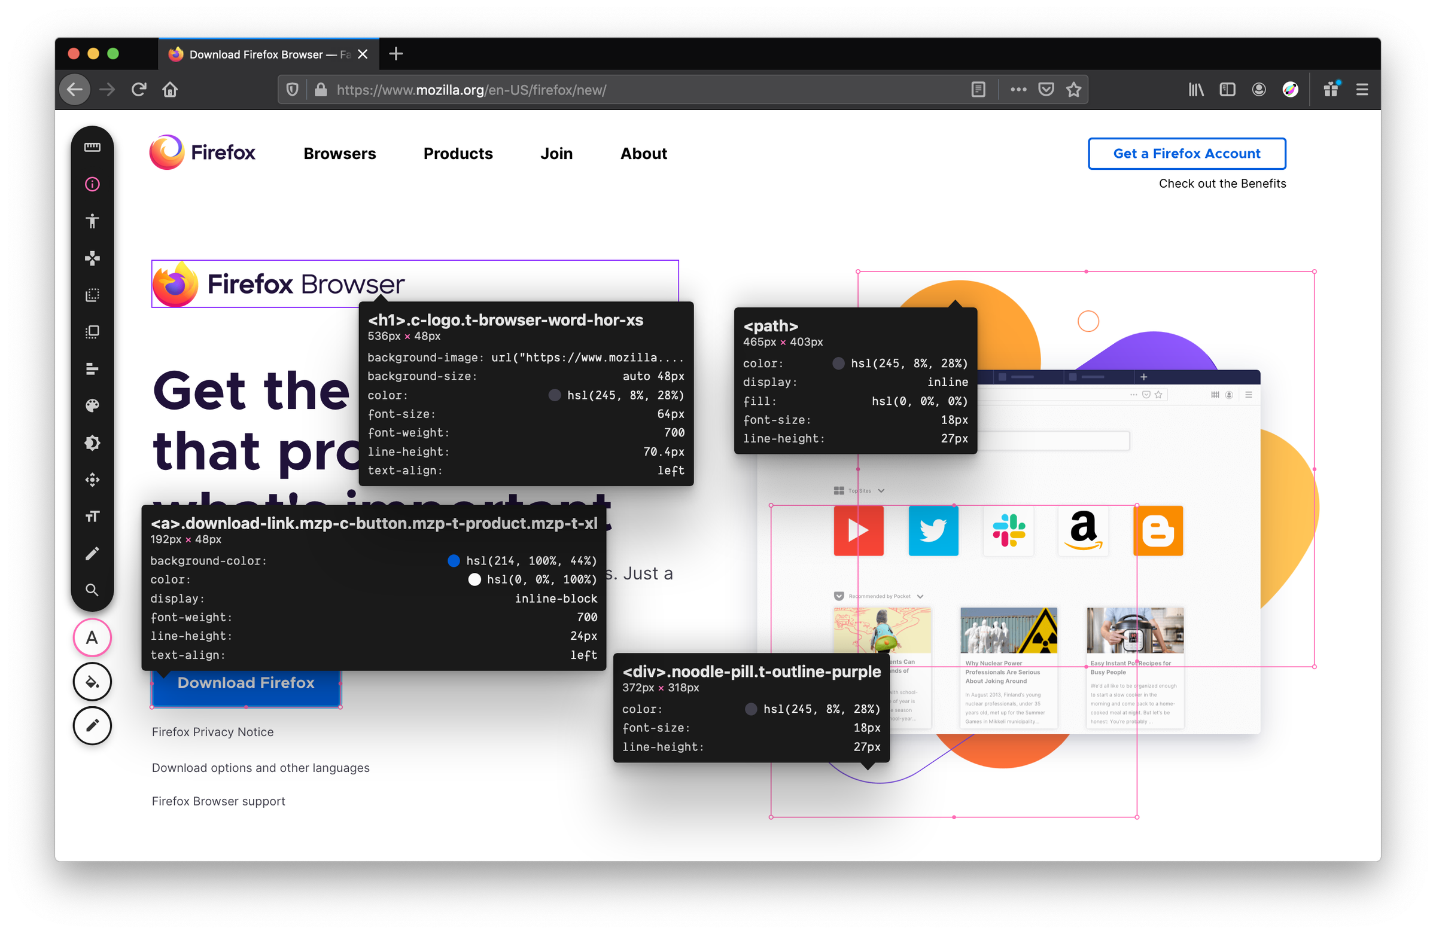This screenshot has height=934, width=1436.
Task: Click the 'h1.c-logo.t-browser-word-hor-xs' tooltip title
Action: tap(506, 320)
